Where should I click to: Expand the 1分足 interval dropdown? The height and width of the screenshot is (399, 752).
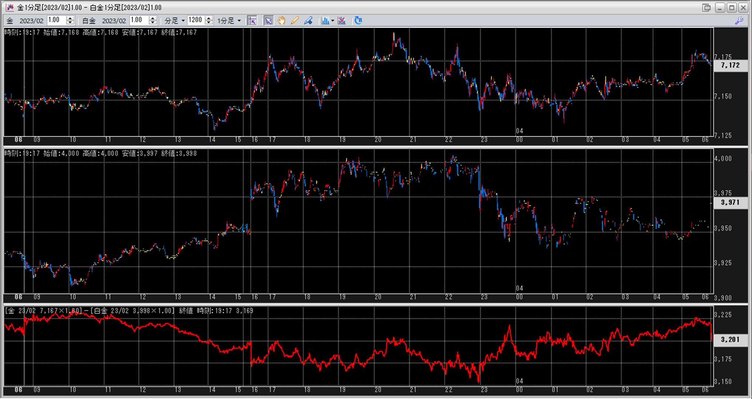pyautogui.click(x=239, y=21)
